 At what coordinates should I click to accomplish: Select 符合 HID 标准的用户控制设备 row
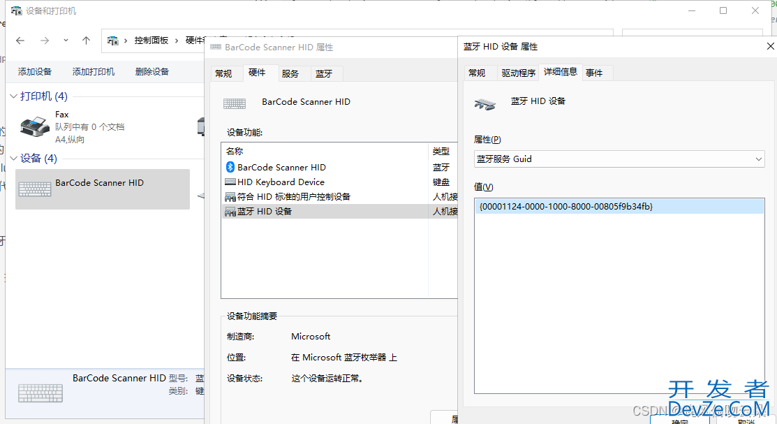tap(339, 197)
